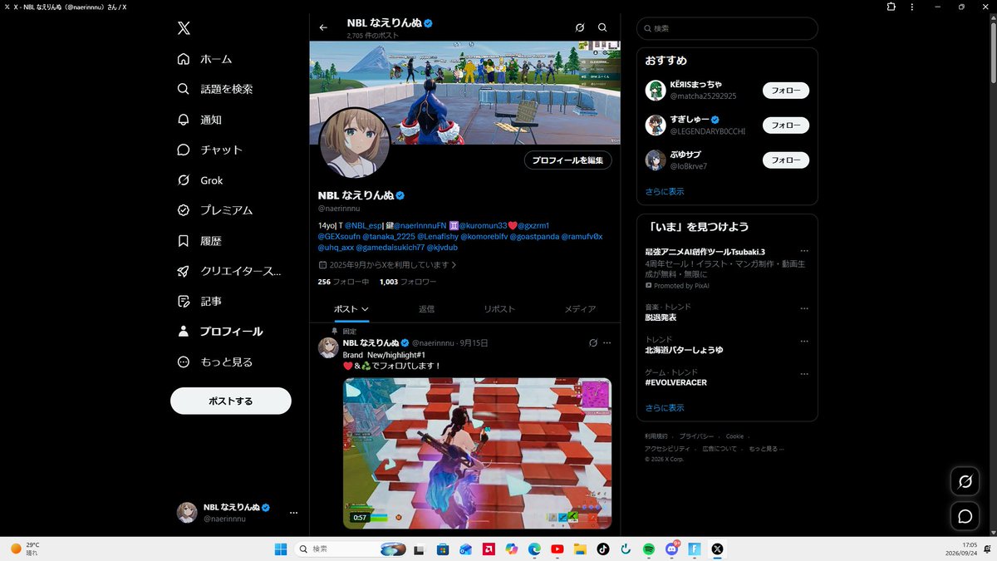Open the three-dot menu on pinned post
Viewport: 997px width, 561px height.
click(607, 342)
